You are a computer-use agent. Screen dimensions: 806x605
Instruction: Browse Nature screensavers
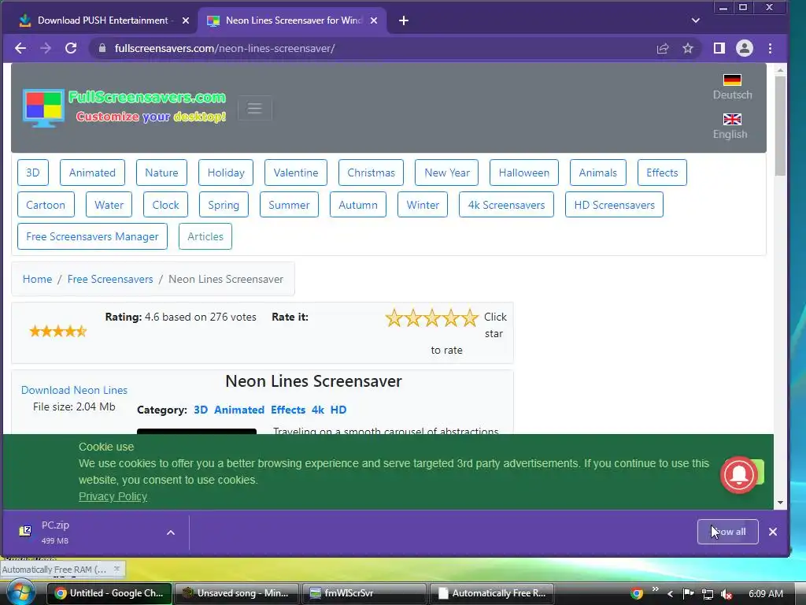[x=161, y=173]
